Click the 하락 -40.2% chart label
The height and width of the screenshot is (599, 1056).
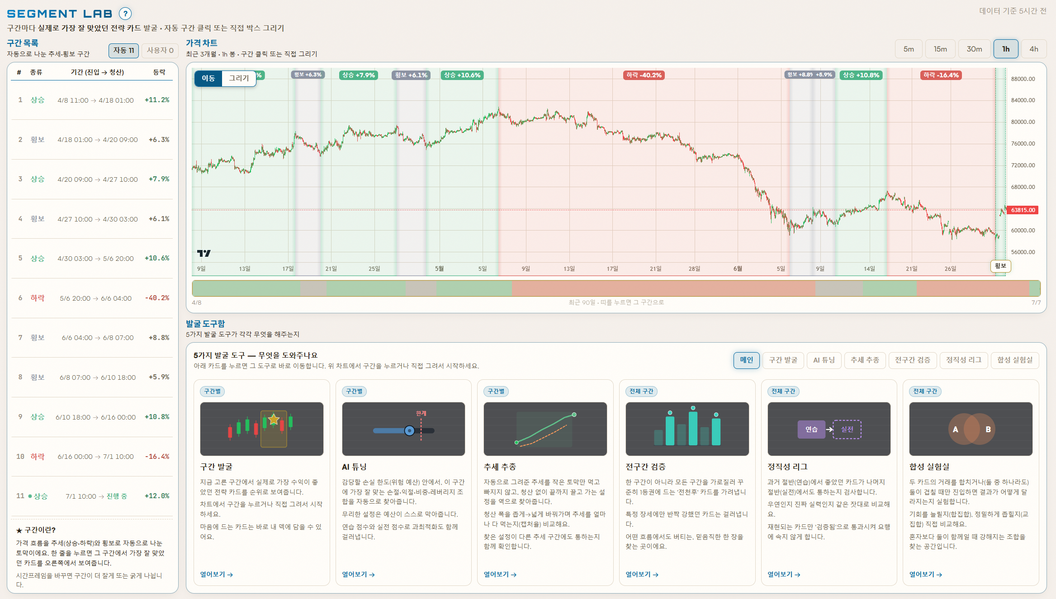(x=644, y=75)
